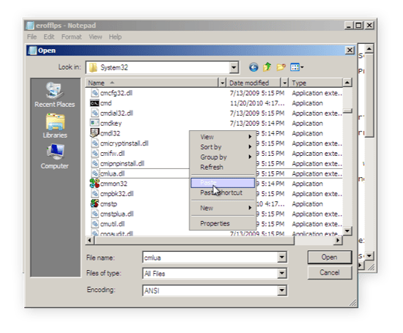Click the Notepad window scroll-up arrow
The image size is (403, 333).
369,48
